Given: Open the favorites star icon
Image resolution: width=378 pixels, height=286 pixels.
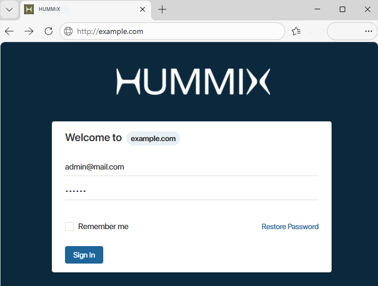Looking at the screenshot, I should [296, 31].
